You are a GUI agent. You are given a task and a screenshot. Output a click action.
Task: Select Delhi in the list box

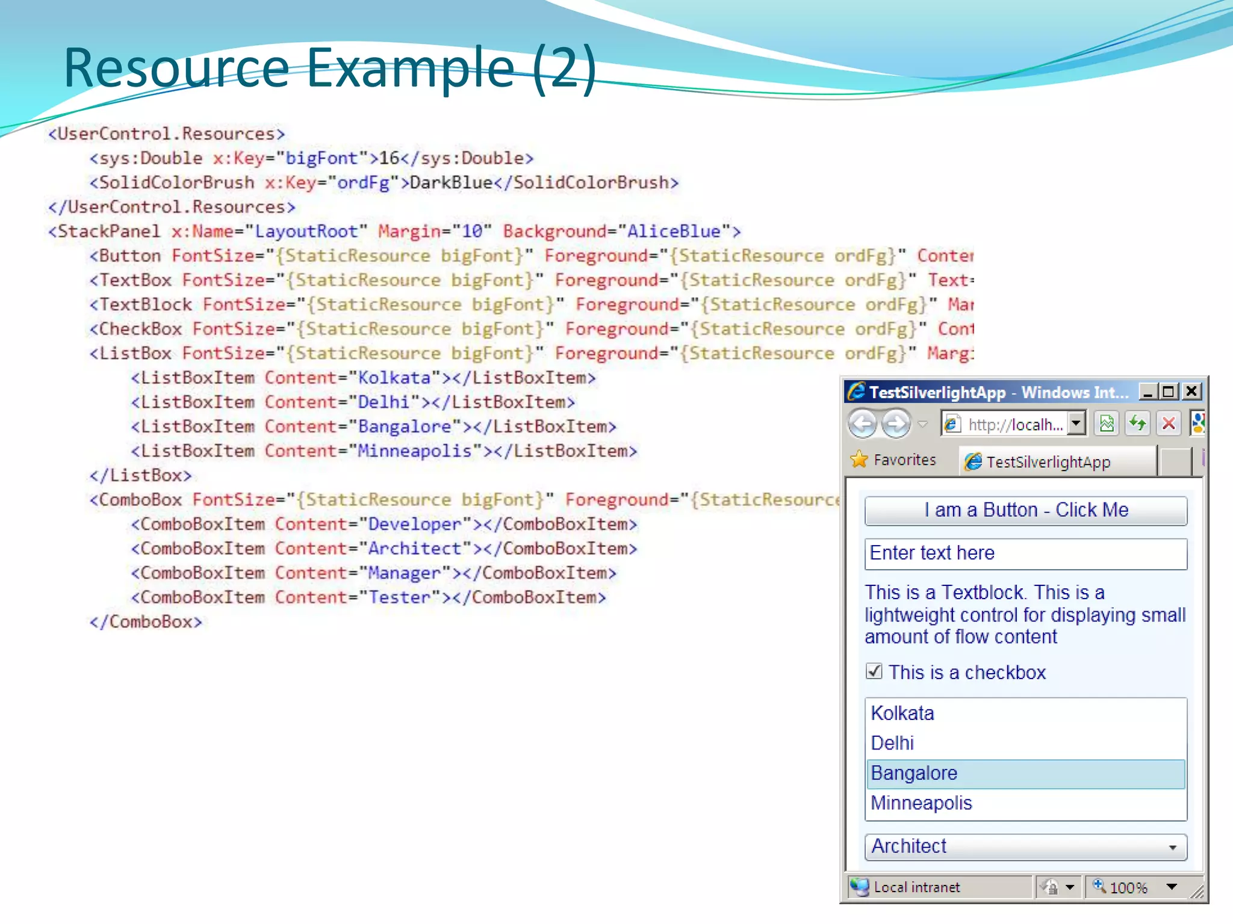pyautogui.click(x=1026, y=744)
